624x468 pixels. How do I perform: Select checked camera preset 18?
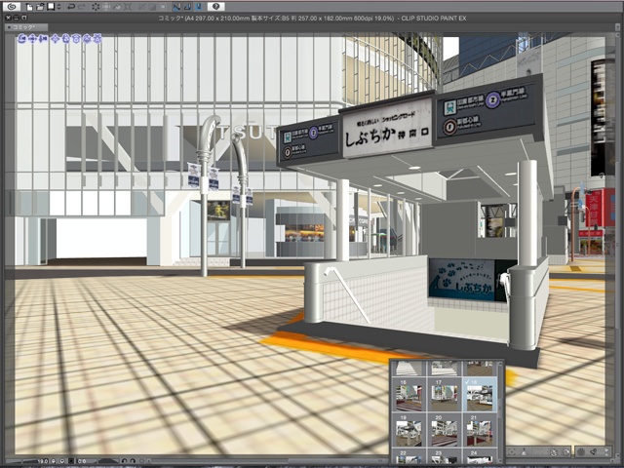(480, 395)
